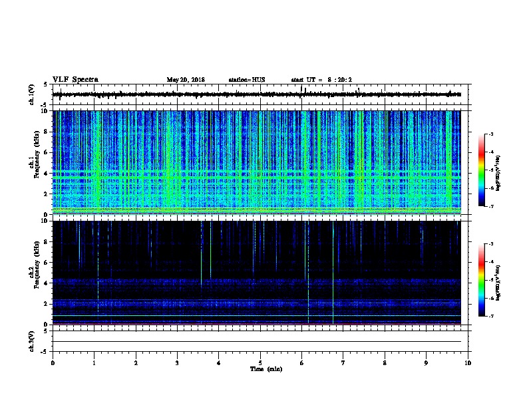Click the "start UT = 8:20:2" header text
The height and width of the screenshot is (407, 527).
321,80
